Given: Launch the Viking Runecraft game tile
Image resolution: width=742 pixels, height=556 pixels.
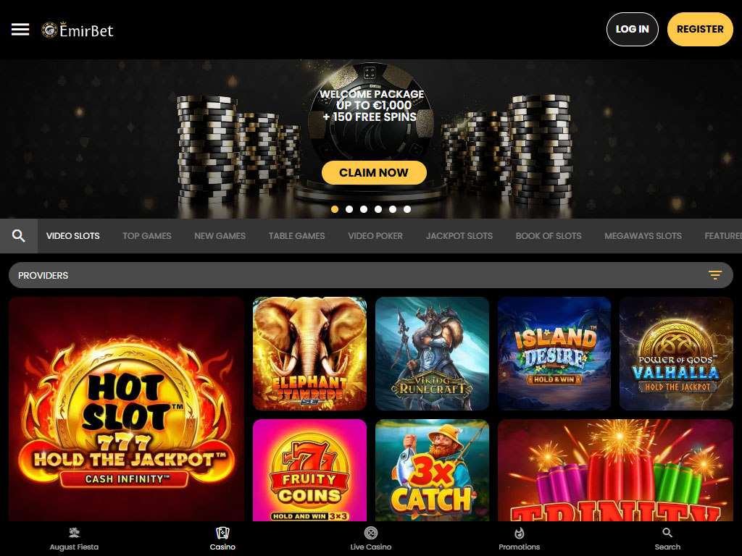Looking at the screenshot, I should click(432, 353).
